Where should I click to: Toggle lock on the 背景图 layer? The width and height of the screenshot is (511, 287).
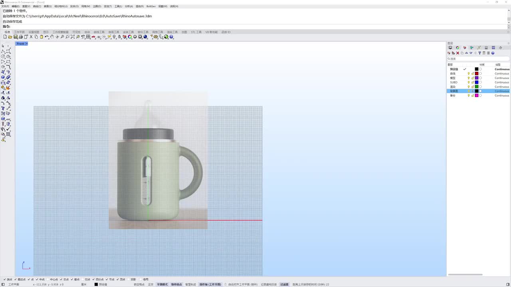click(473, 91)
